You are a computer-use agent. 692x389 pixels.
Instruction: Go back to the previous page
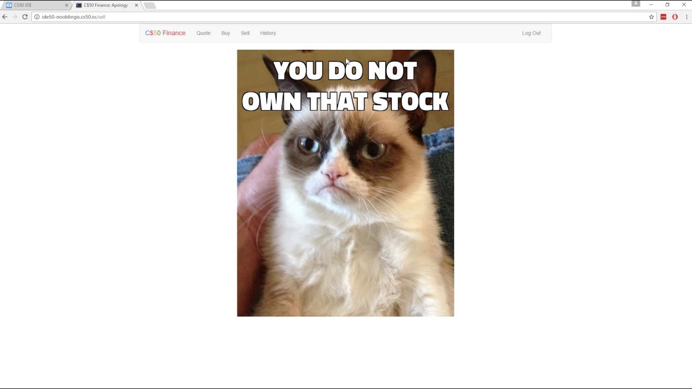click(x=5, y=17)
